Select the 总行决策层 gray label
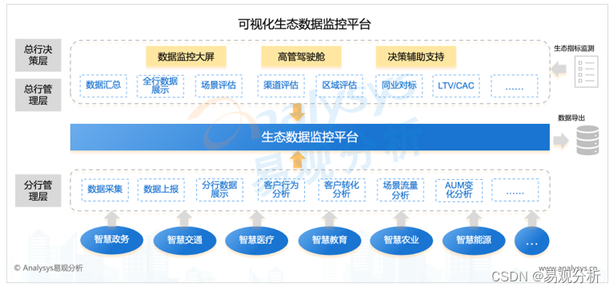The height and width of the screenshot is (291, 613). tap(38, 55)
